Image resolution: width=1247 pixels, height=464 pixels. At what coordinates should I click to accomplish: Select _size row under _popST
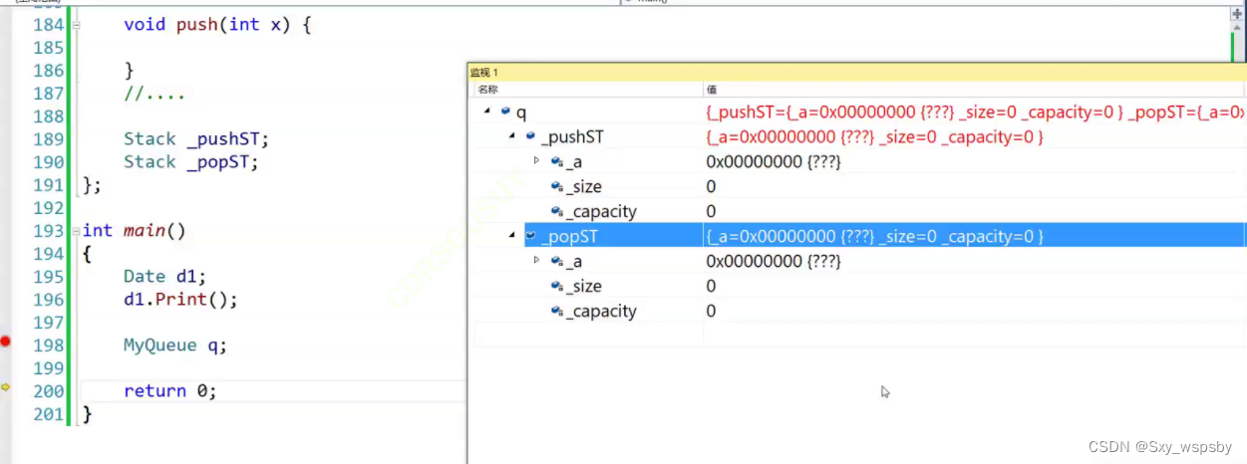click(x=583, y=286)
